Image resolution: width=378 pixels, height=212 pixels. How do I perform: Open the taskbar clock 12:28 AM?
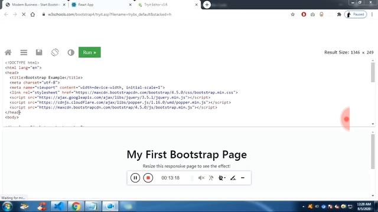click(x=364, y=207)
